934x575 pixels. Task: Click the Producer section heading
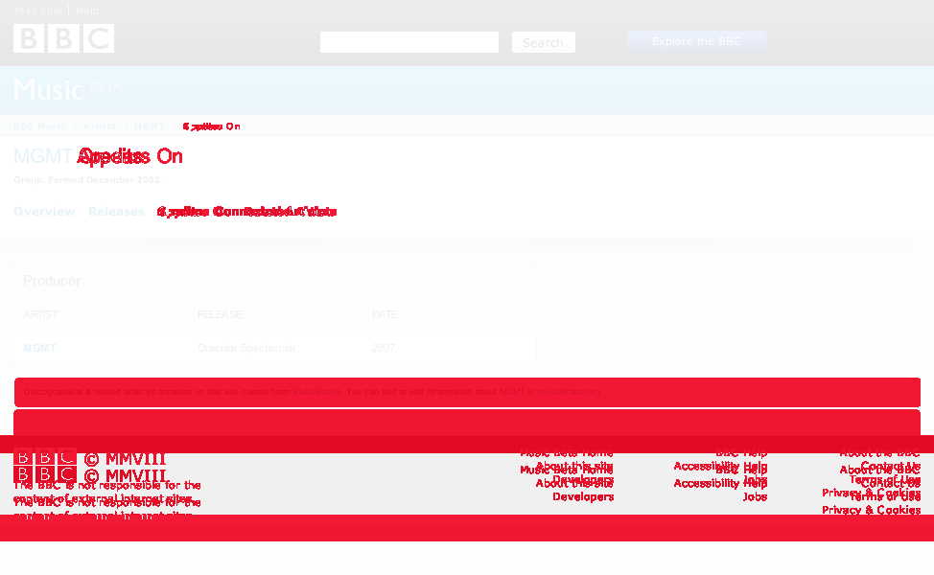[53, 281]
